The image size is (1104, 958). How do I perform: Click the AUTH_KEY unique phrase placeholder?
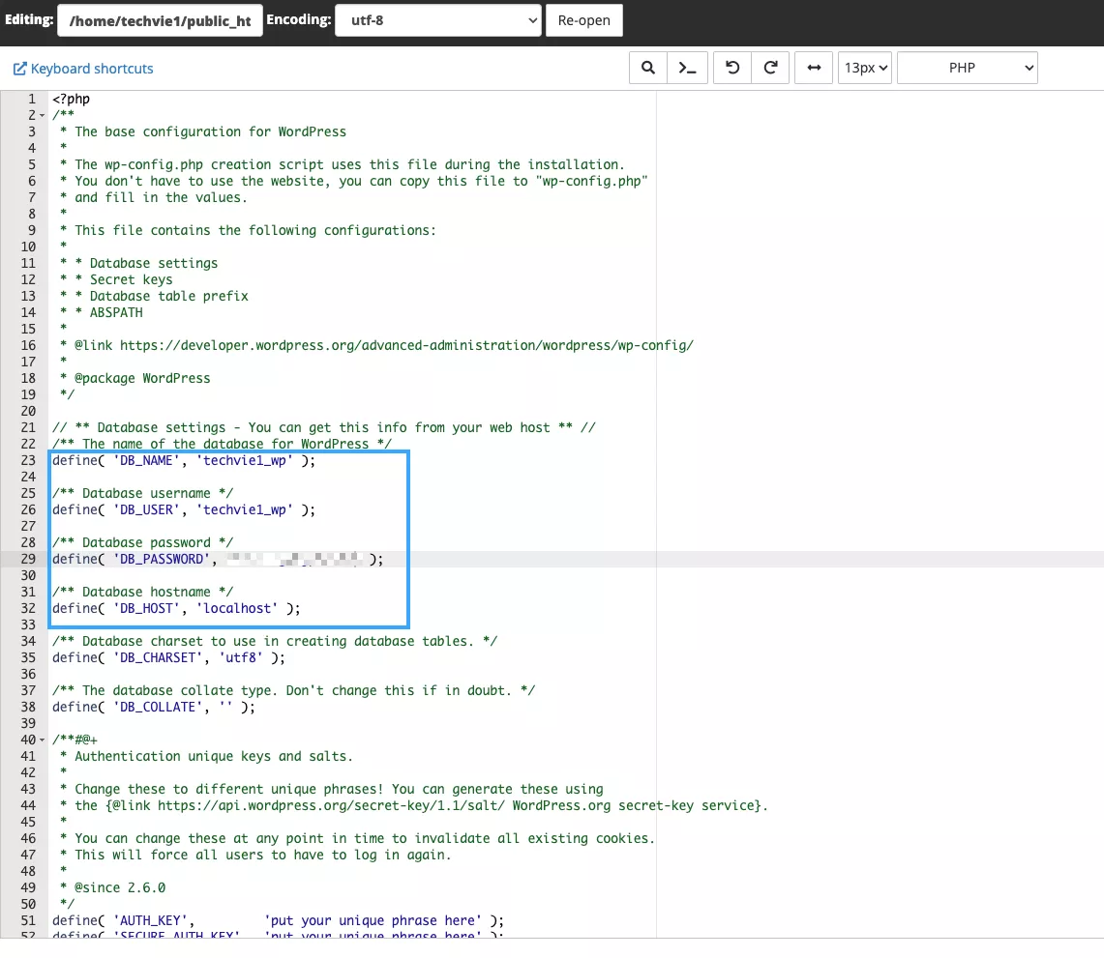pos(371,921)
